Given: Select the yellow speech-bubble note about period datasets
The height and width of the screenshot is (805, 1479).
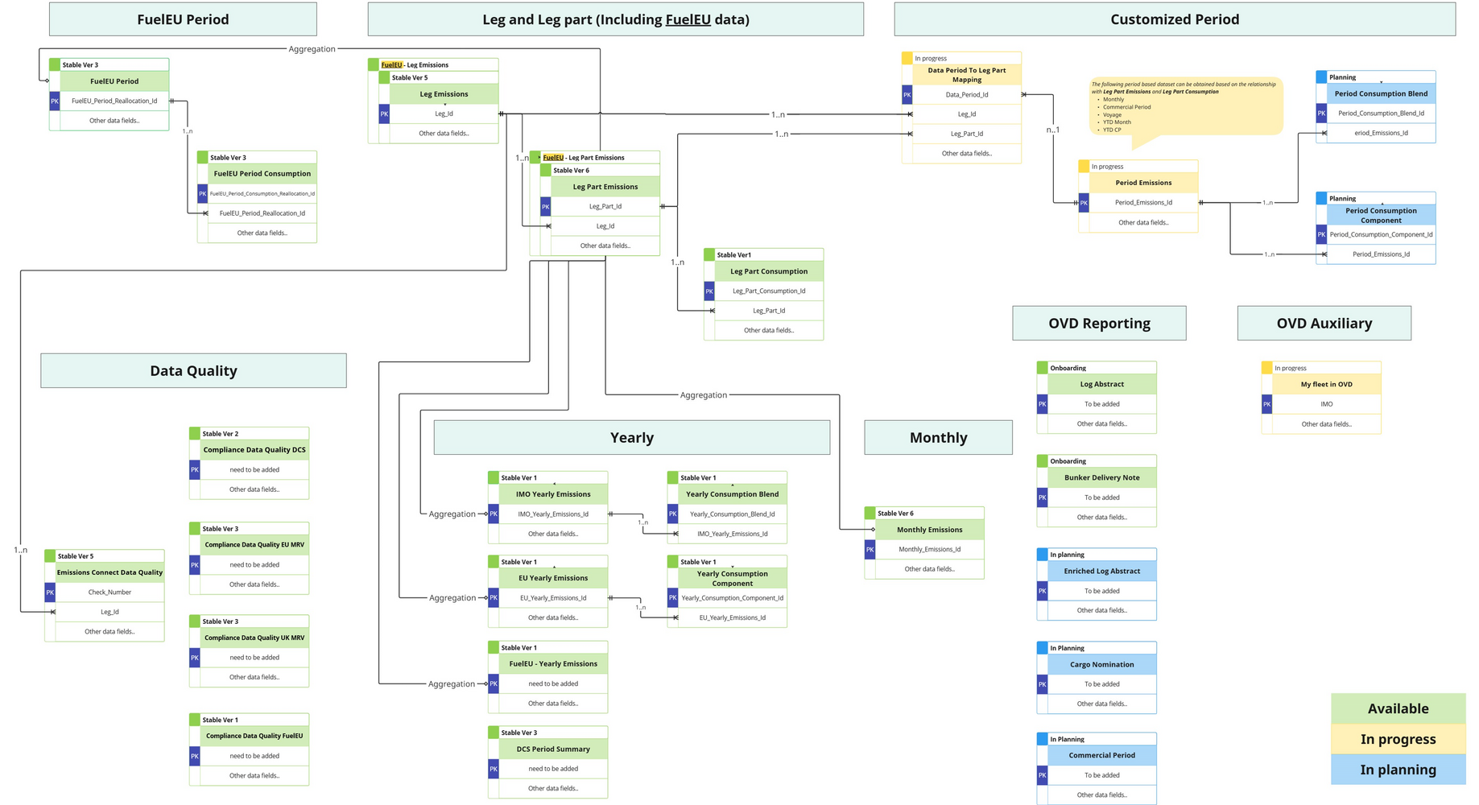Looking at the screenshot, I should [1185, 108].
